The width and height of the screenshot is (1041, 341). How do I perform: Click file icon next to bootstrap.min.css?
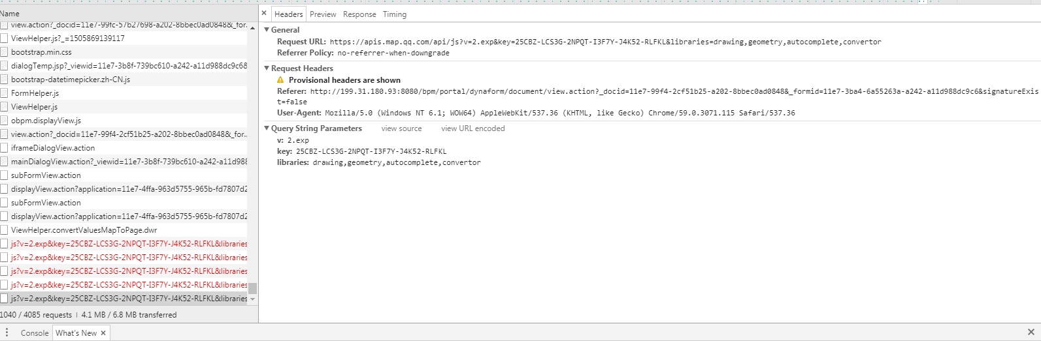4,52
